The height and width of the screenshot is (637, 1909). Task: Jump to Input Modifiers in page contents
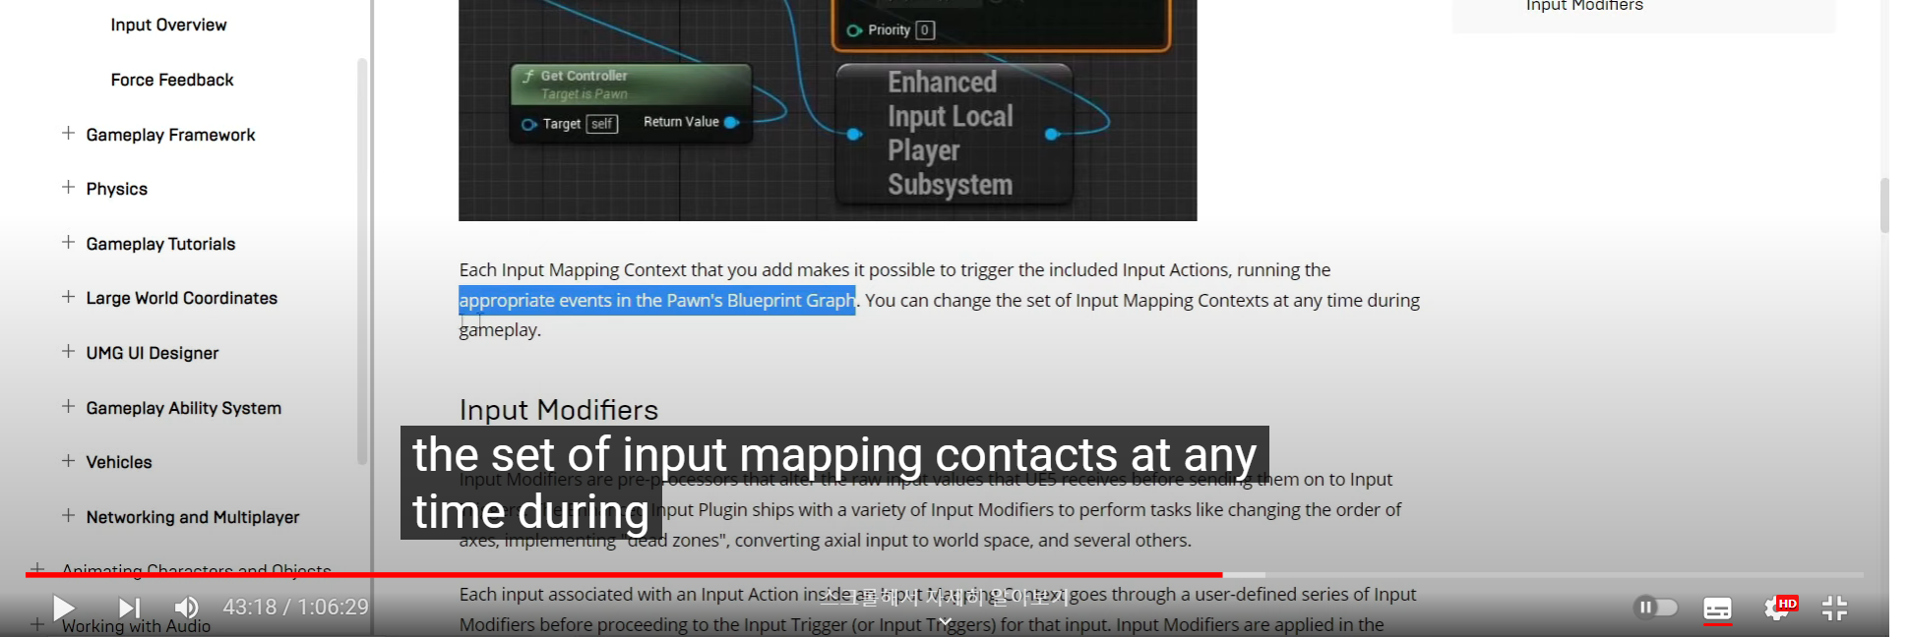tap(1584, 6)
